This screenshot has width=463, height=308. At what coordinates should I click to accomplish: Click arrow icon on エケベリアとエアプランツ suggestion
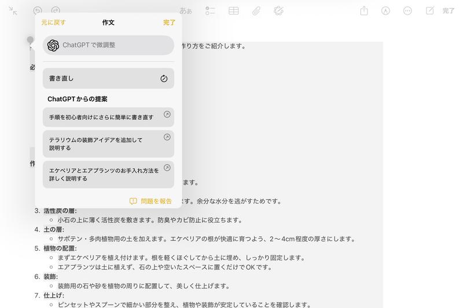(x=167, y=168)
